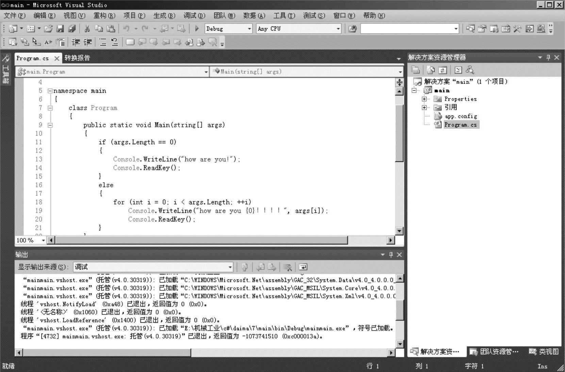
Task: Select the 解决方案 "main" root node
Action: point(466,82)
